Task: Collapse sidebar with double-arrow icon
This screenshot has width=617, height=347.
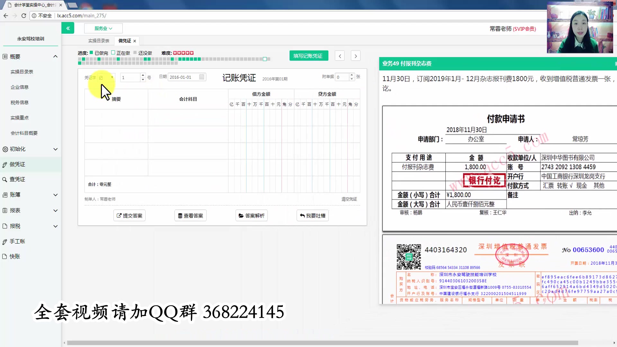Action: [x=68, y=28]
